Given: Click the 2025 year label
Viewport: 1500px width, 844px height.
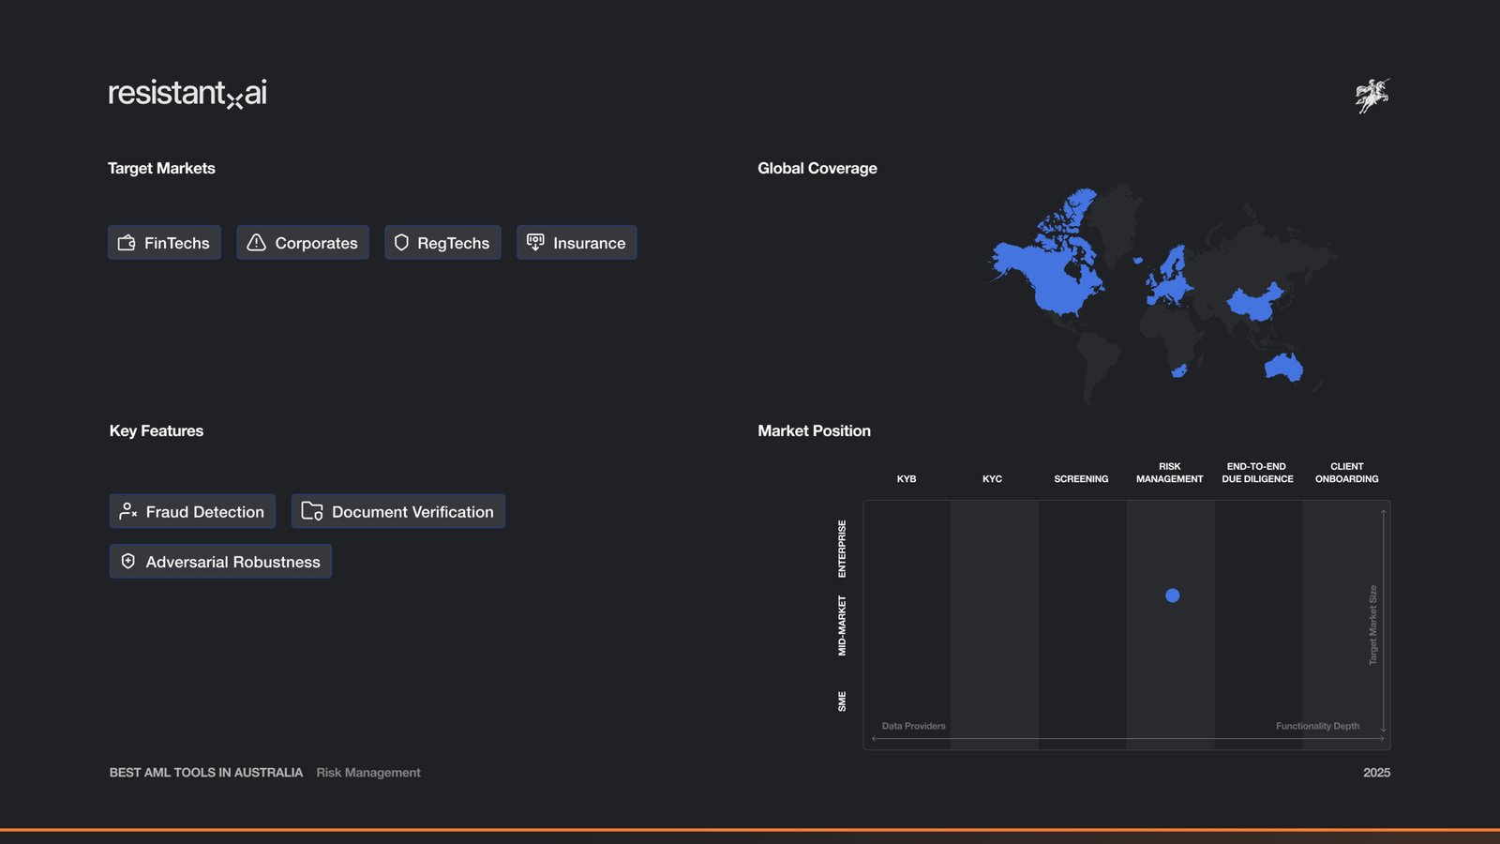Looking at the screenshot, I should [1377, 773].
